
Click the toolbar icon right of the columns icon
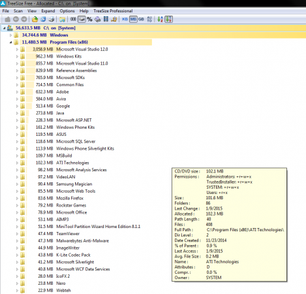pyautogui.click(x=114, y=20)
